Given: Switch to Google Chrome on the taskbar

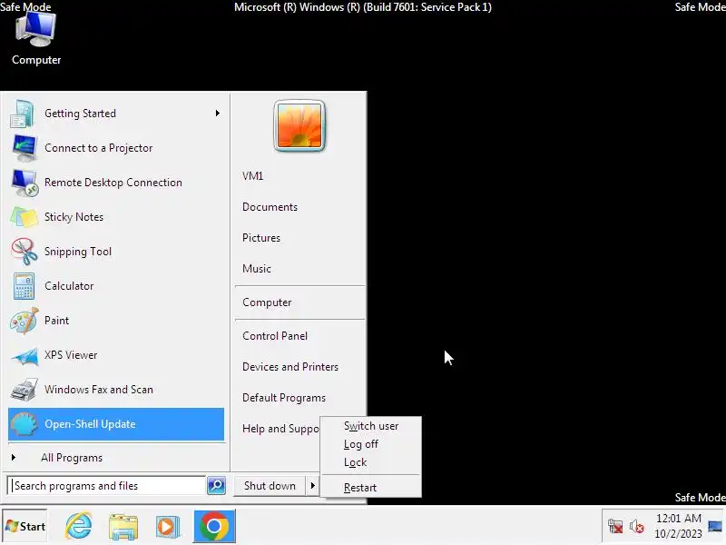Looking at the screenshot, I should click(214, 526).
